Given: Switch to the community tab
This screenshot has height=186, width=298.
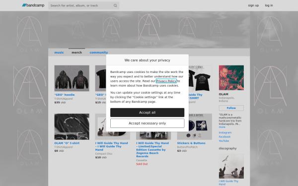Looking at the screenshot, I should pos(99,53).
